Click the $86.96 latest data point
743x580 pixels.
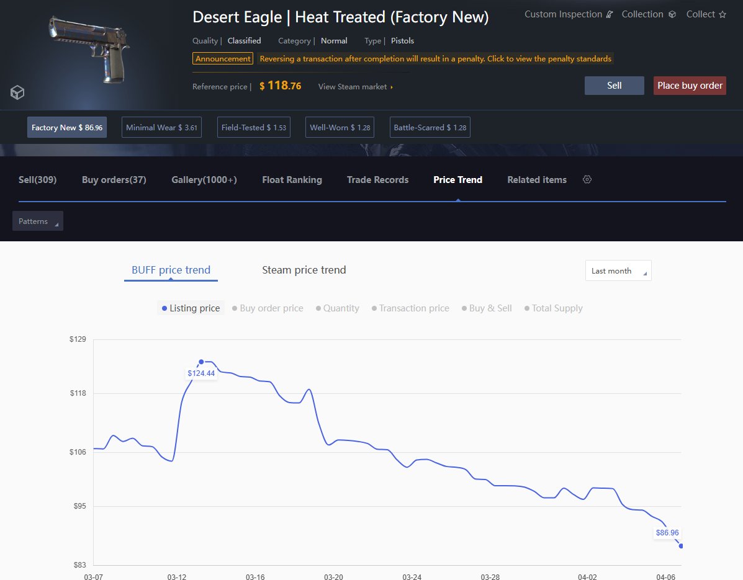(681, 546)
